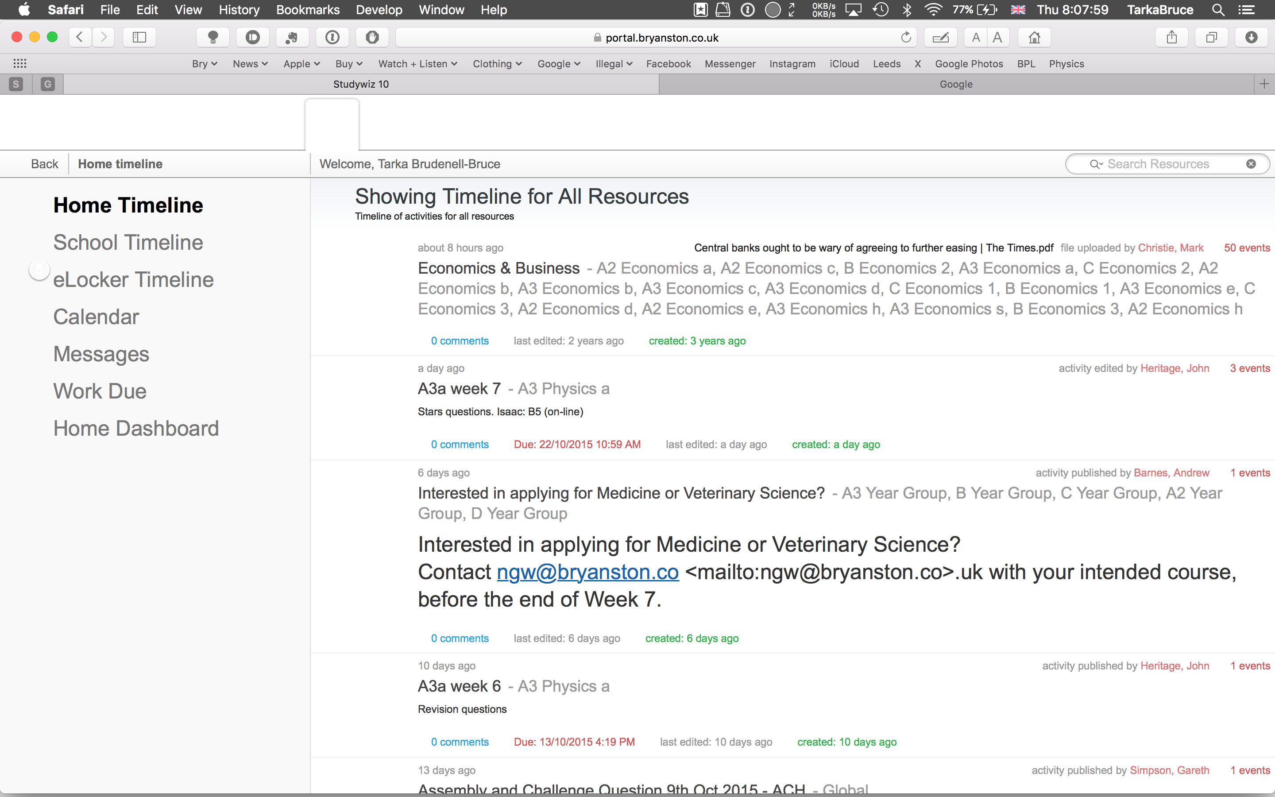1275x797 pixels.
Task: Expand the Apple bookmarks folder
Action: tap(301, 64)
